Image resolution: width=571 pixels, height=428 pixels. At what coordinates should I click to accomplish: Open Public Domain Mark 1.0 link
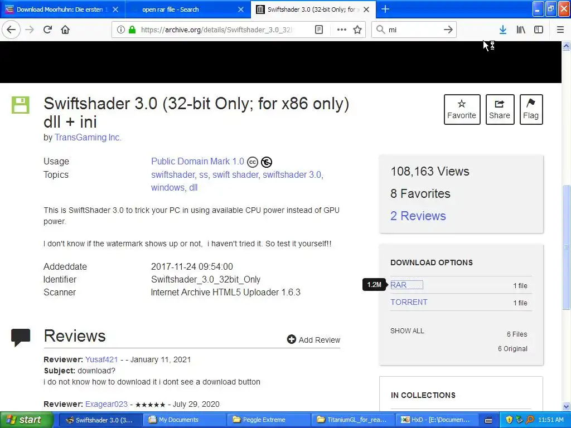[197, 161]
